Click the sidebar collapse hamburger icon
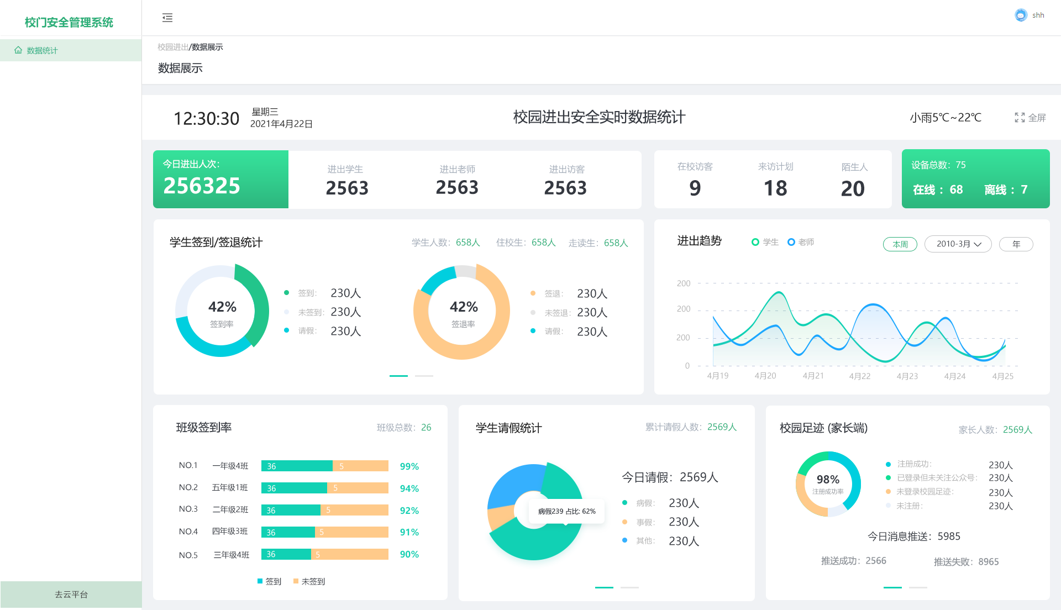 tap(167, 18)
